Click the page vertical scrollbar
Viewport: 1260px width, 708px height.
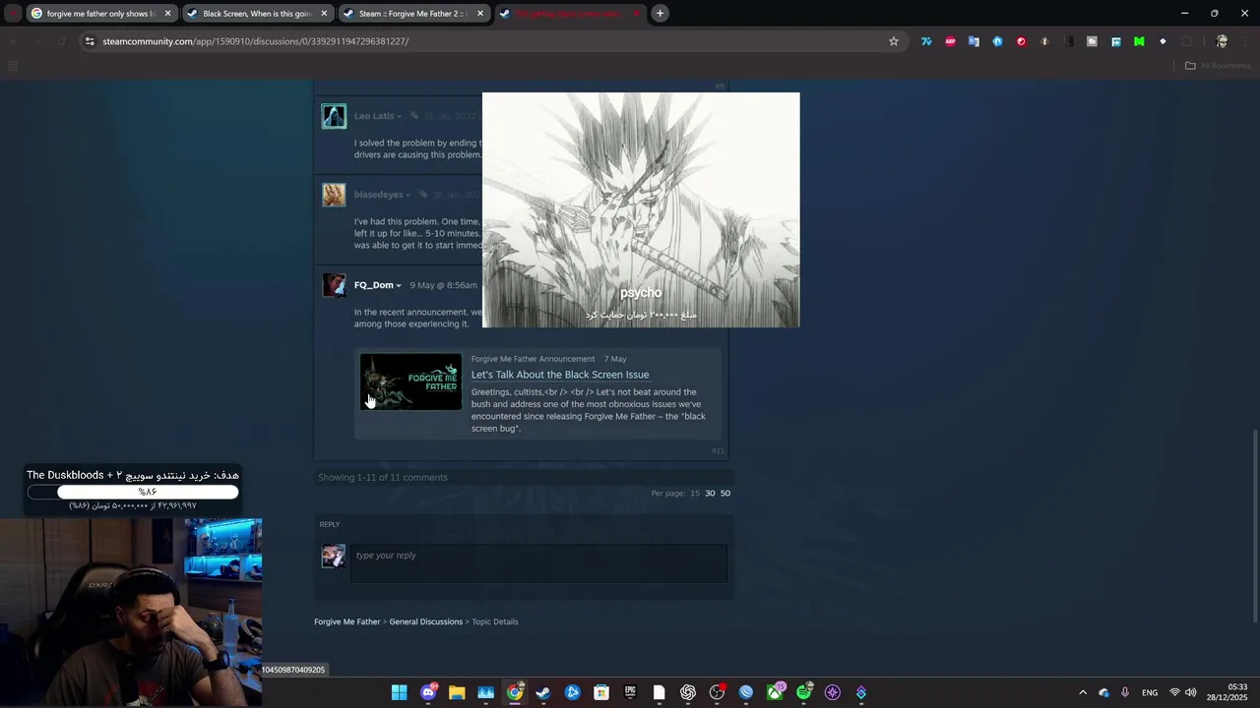tap(1255, 526)
